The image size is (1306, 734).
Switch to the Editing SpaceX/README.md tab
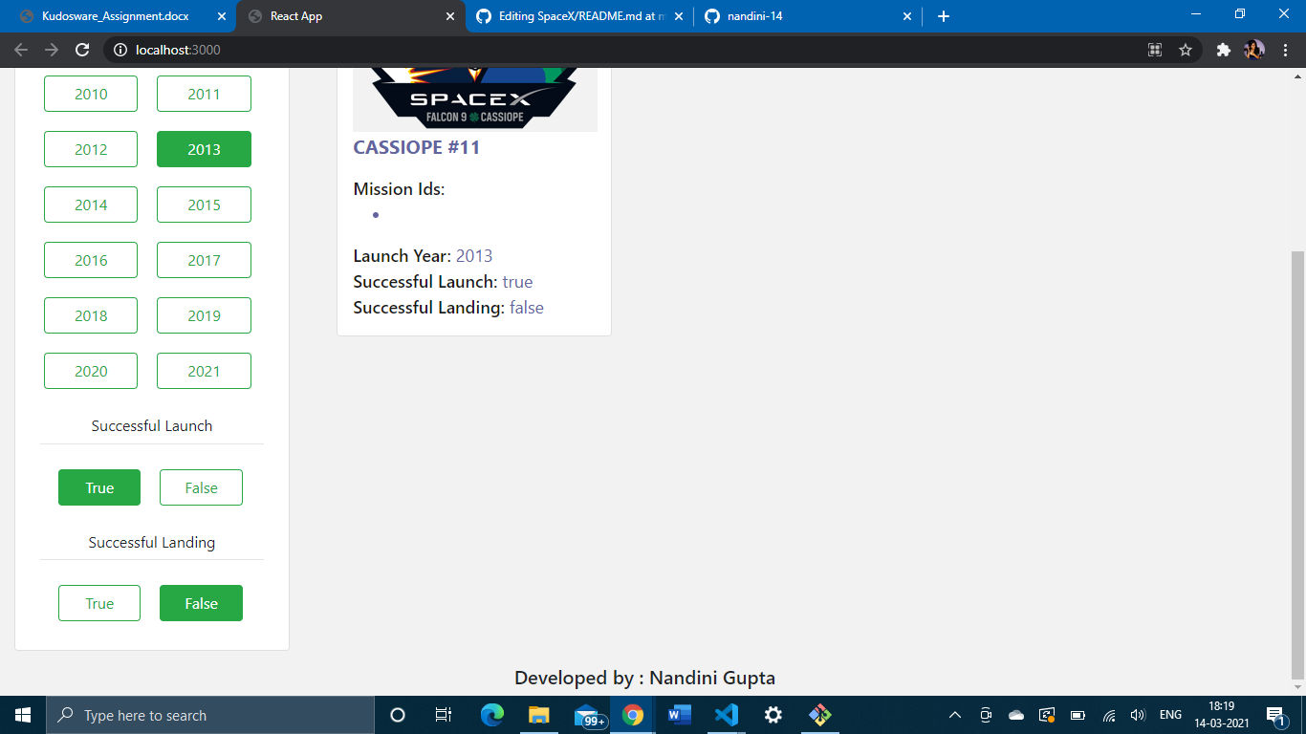tap(578, 16)
